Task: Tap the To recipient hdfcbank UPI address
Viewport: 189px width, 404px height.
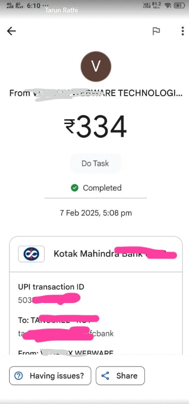Action: click(x=66, y=333)
